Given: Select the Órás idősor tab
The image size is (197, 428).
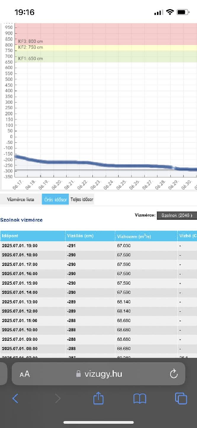Looking at the screenshot, I should [x=56, y=200].
